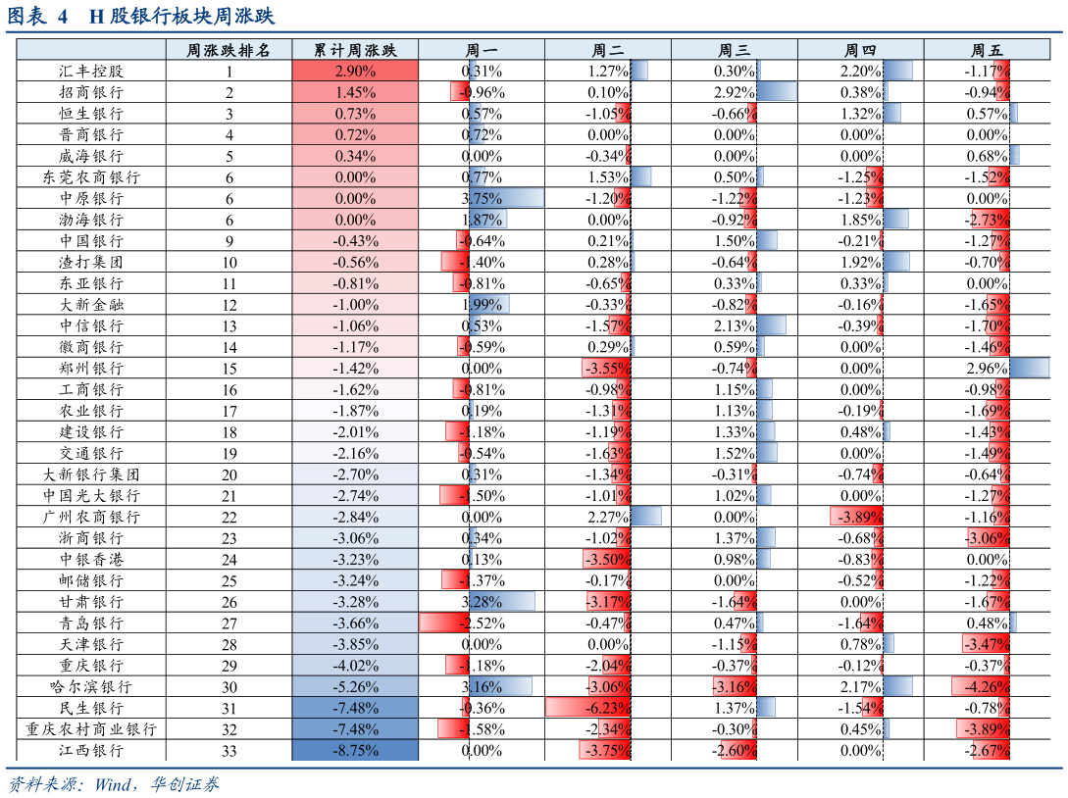Viewport: 1068px width, 798px height.
Task: Select the -3.17% bar in 周二 column
Action: (x=608, y=601)
